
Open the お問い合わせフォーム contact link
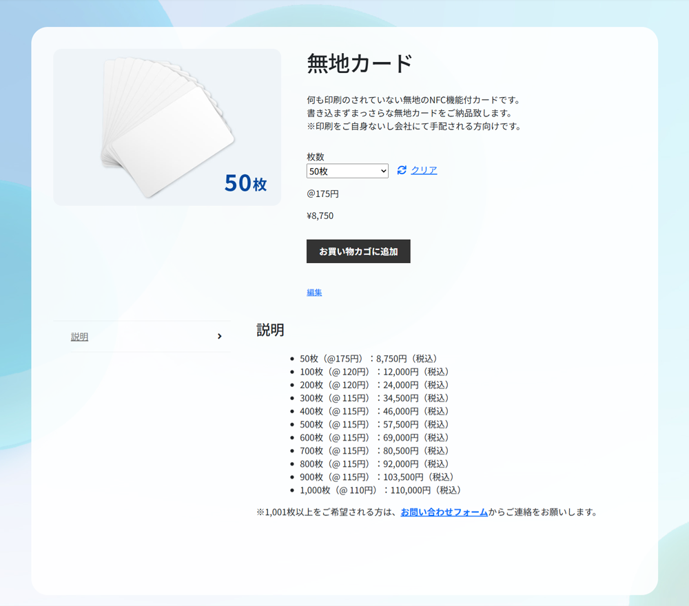coord(443,512)
